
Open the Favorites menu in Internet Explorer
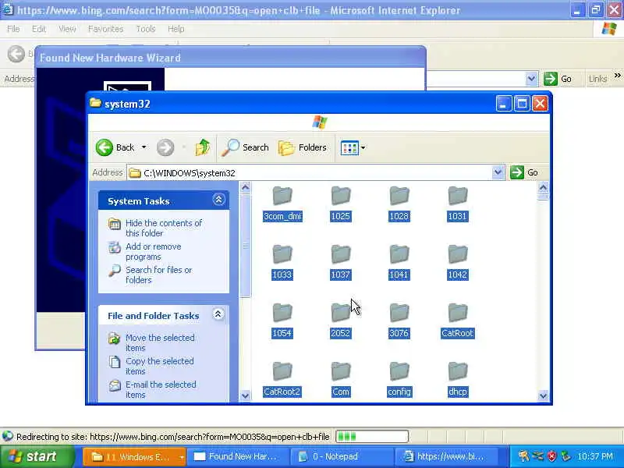105,29
